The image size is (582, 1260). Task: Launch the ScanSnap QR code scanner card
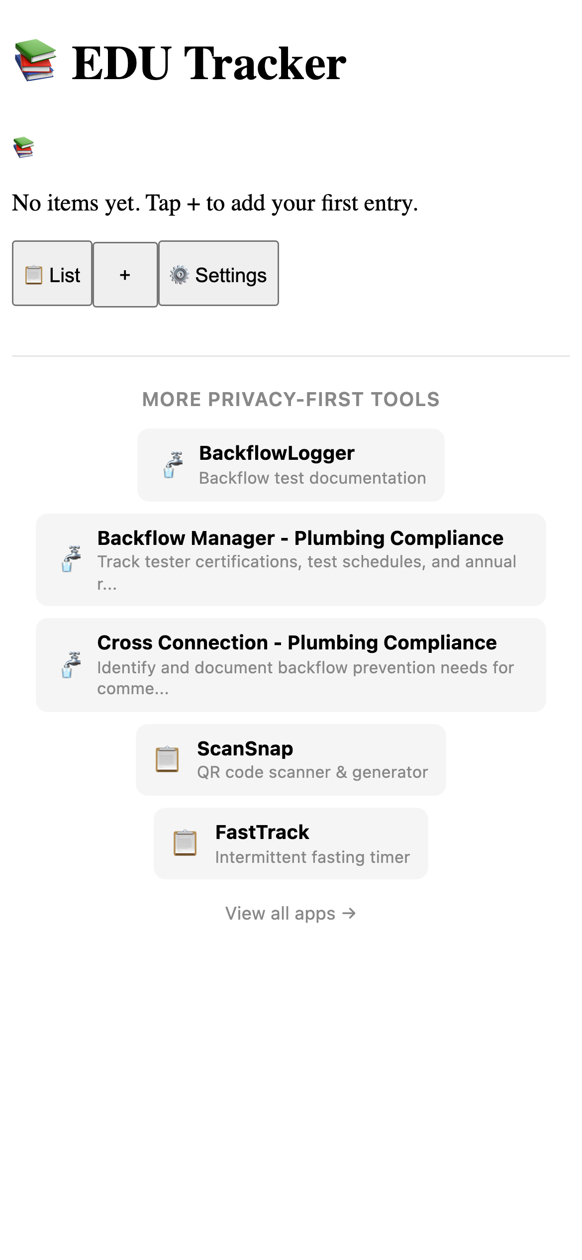coord(291,759)
